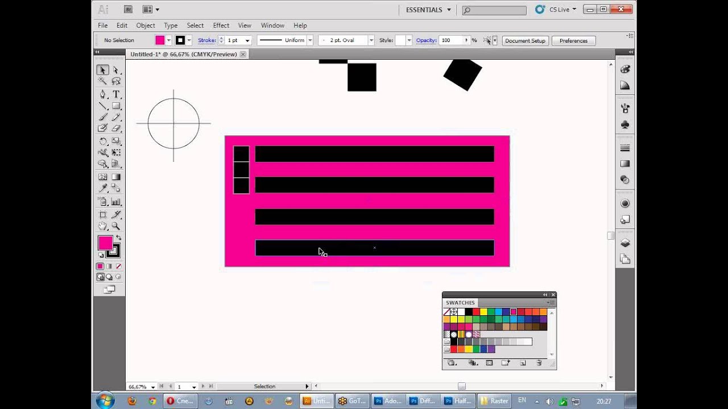The height and width of the screenshot is (409, 728).
Task: Open the Color panel palette icon
Action: tap(625, 69)
